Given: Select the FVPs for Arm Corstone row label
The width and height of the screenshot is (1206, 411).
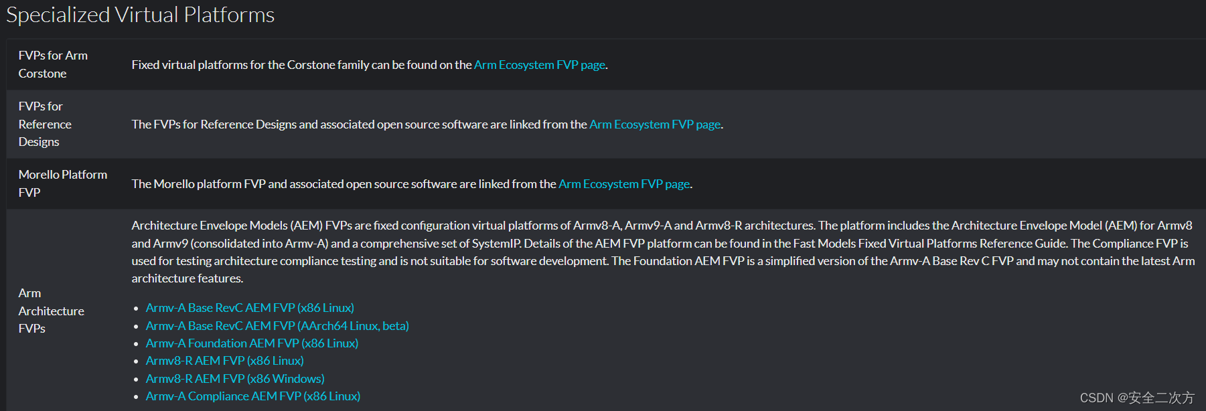Looking at the screenshot, I should pos(54,64).
